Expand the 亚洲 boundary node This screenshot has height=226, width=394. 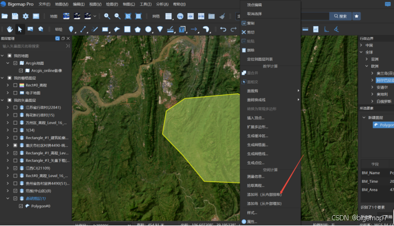coord(367,59)
